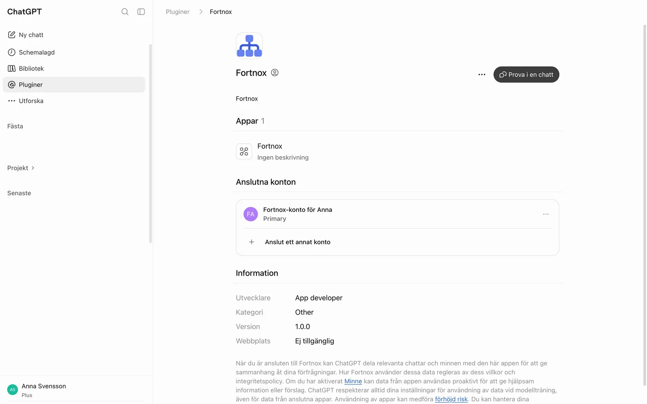The image size is (647, 404).
Task: Open Bibliotek library icon
Action: coord(12,68)
